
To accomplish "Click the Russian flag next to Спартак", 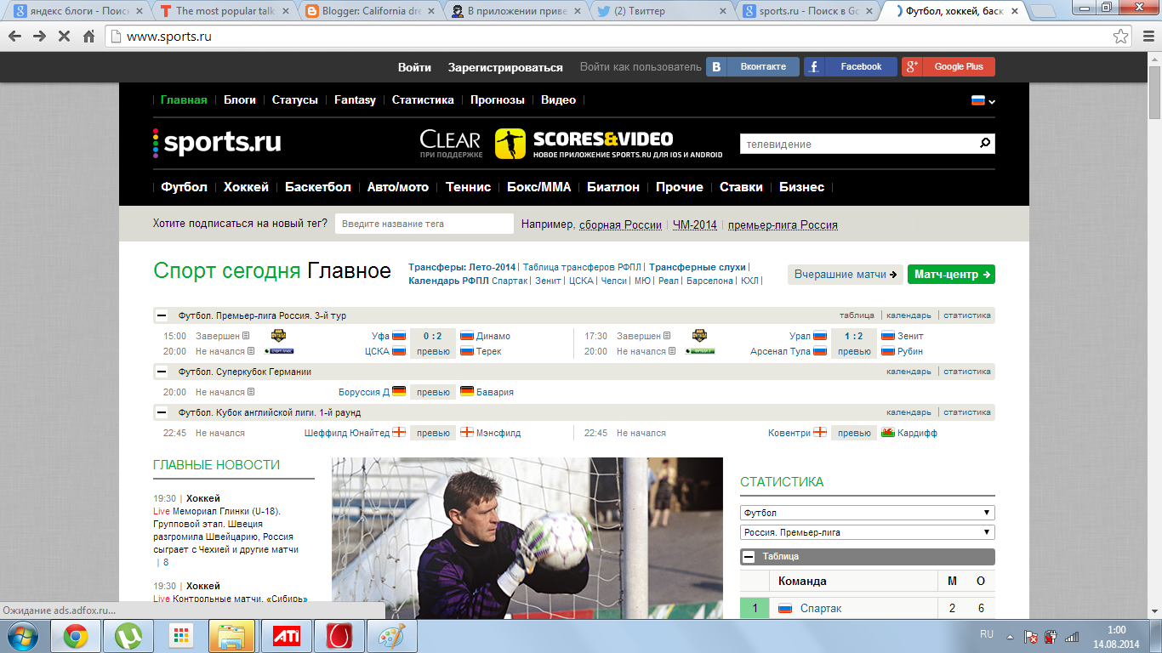I will [785, 609].
